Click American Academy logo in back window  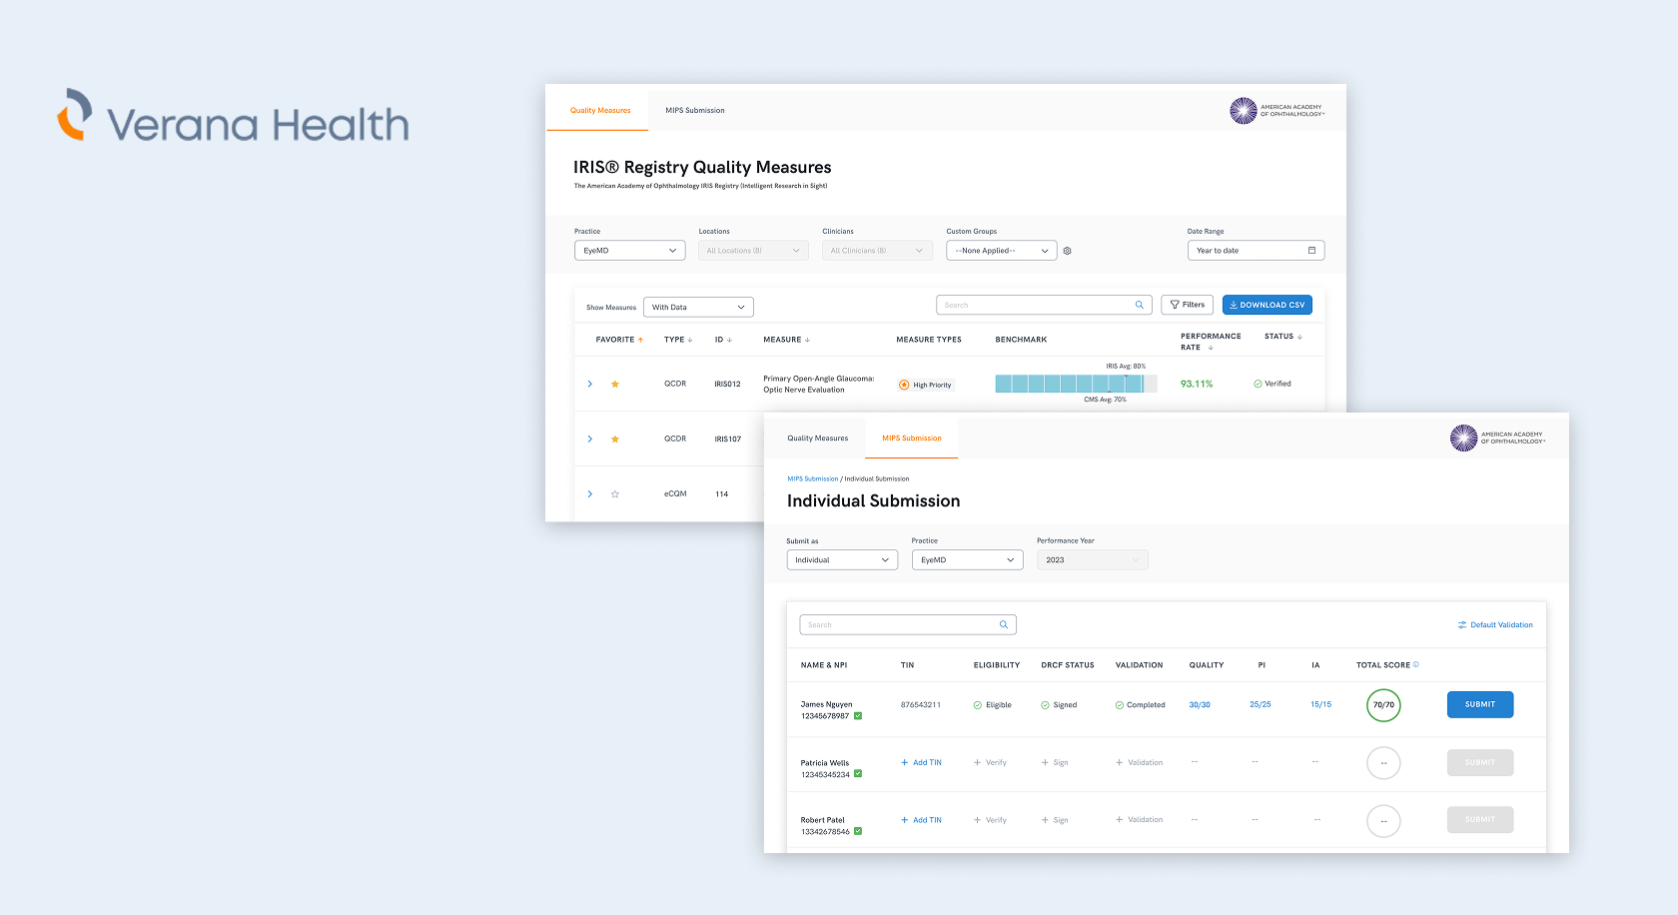pos(1277,111)
